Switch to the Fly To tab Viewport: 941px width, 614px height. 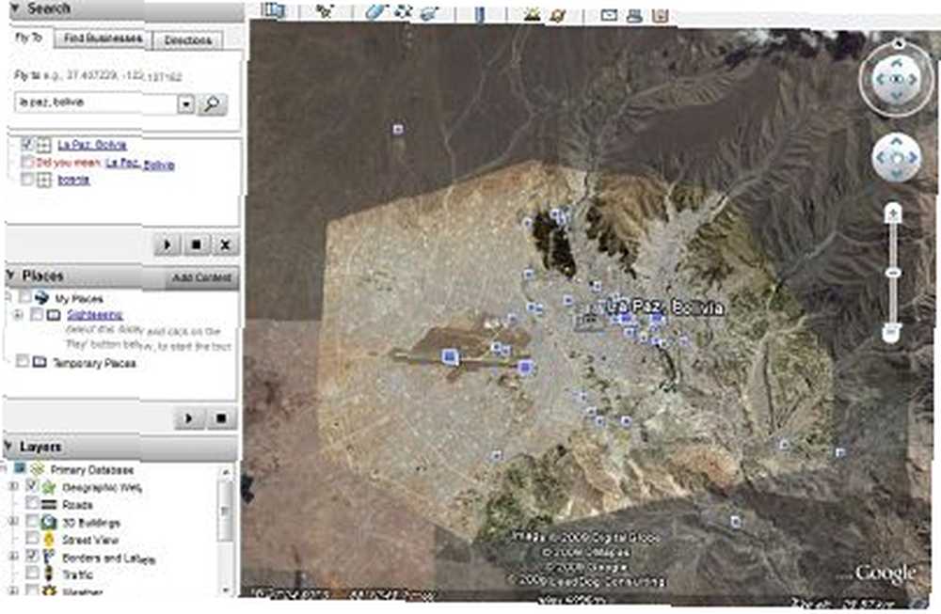tap(29, 38)
